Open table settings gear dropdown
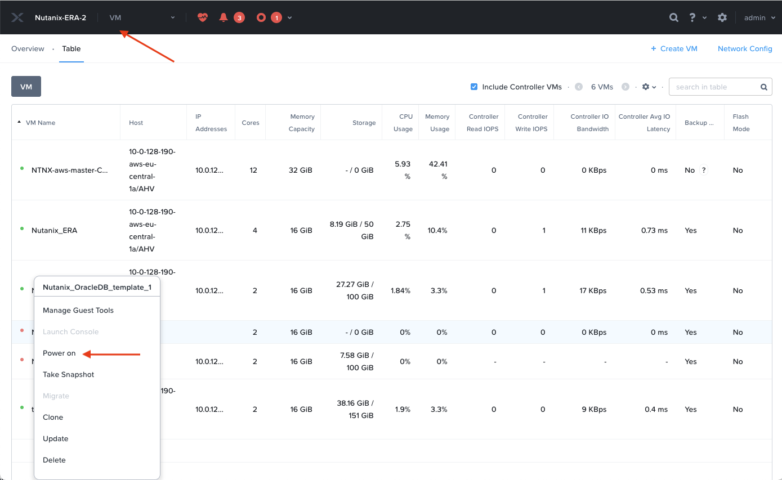This screenshot has width=782, height=480. point(649,87)
